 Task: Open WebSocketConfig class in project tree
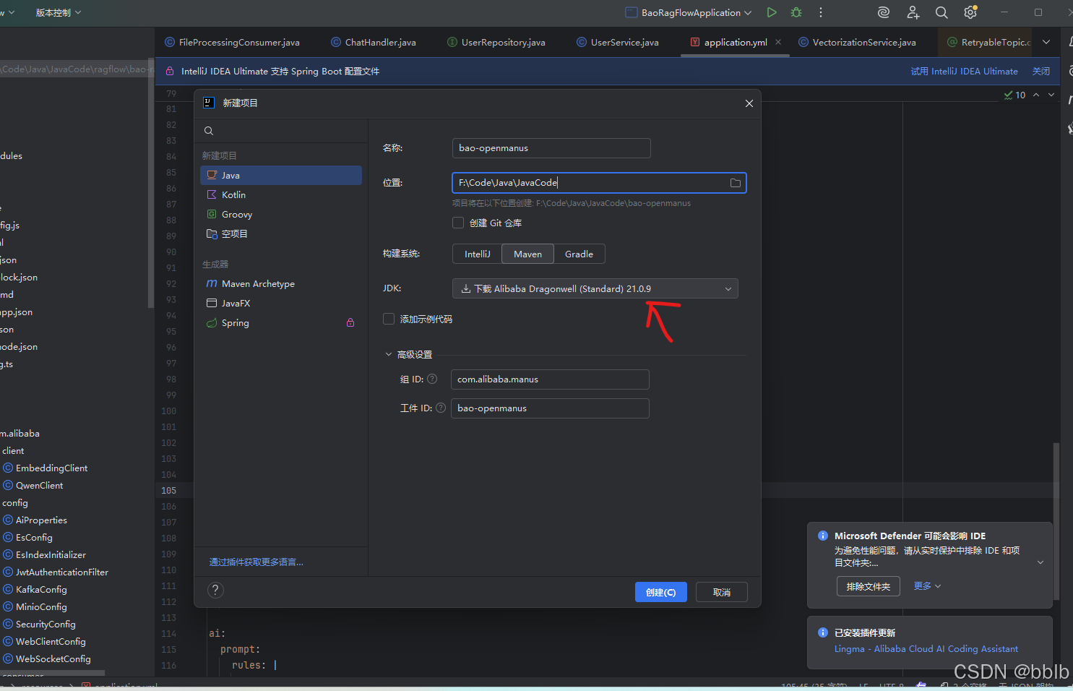coord(48,658)
